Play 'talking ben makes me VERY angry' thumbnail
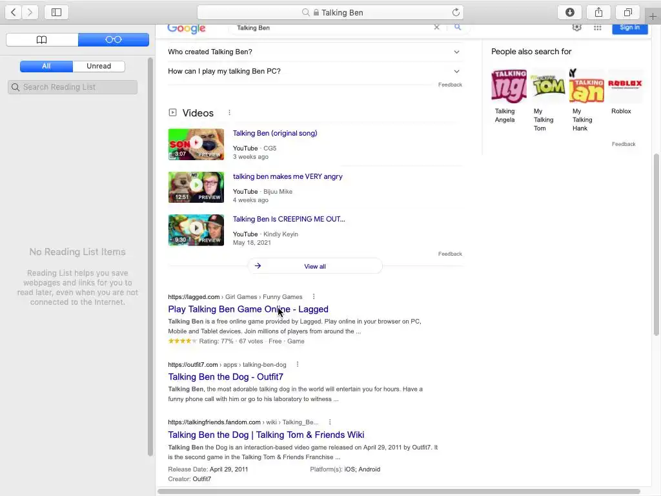The height and width of the screenshot is (496, 661). [x=196, y=187]
